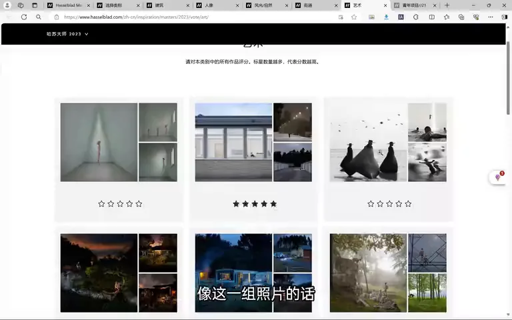This screenshot has height=320, width=512.
Task: Open the downloads arrow icon in the toolbar
Action: tap(386, 17)
